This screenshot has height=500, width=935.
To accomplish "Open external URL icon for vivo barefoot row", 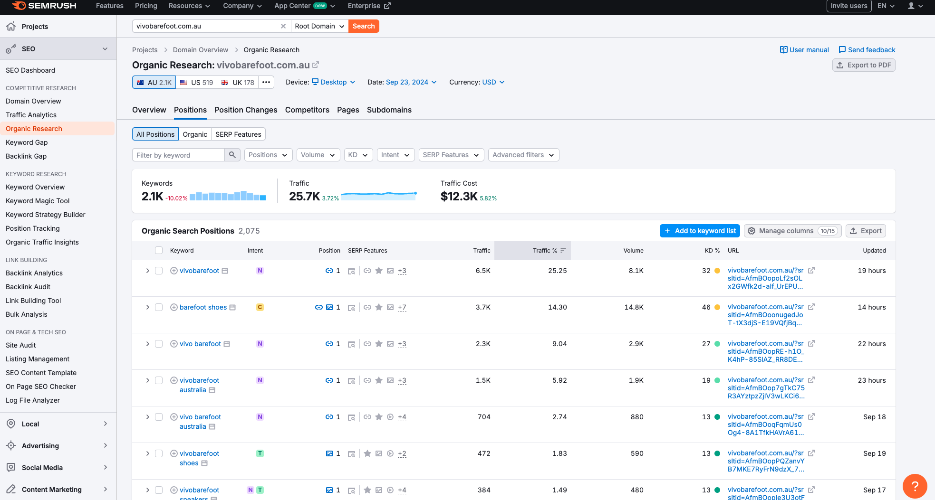I will click(811, 343).
